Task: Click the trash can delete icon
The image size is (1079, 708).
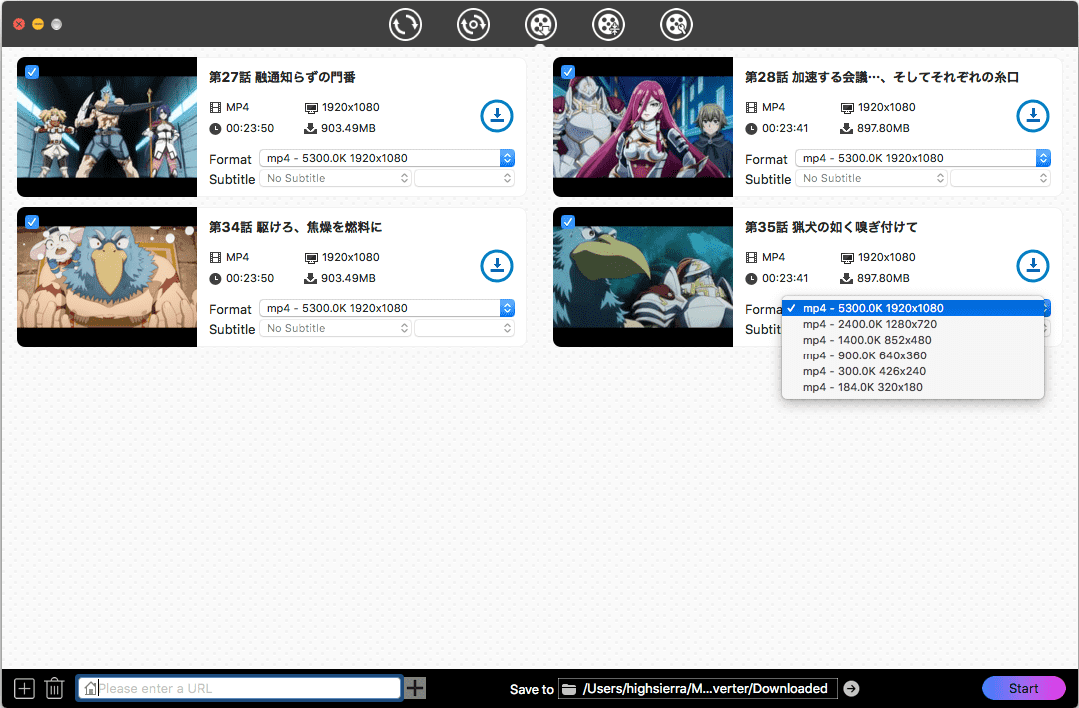Action: point(54,688)
